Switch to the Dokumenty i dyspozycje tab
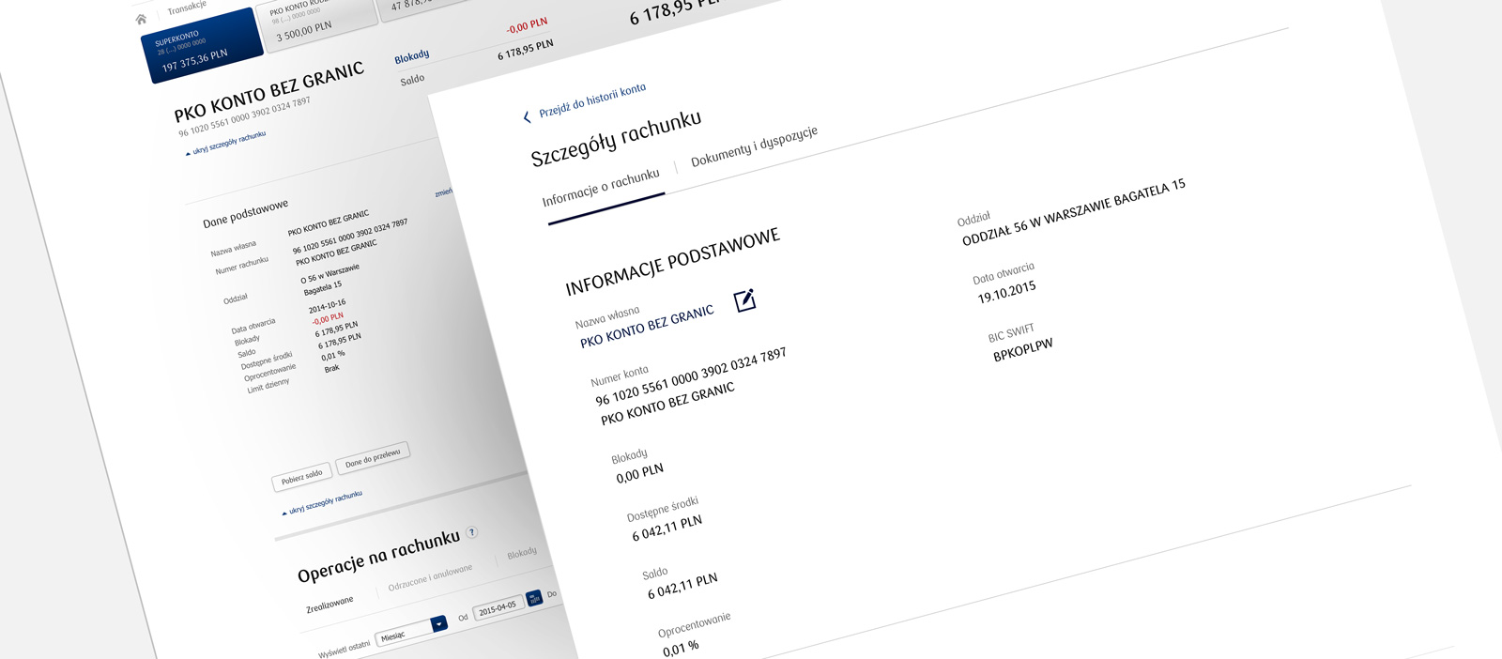This screenshot has height=659, width=1502. pos(755,146)
